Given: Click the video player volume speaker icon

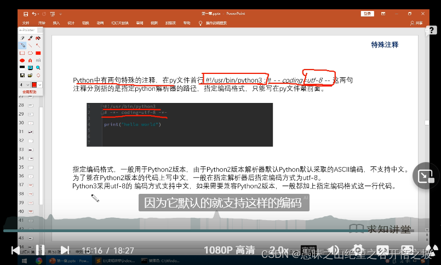Looking at the screenshot, I should [x=333, y=250].
